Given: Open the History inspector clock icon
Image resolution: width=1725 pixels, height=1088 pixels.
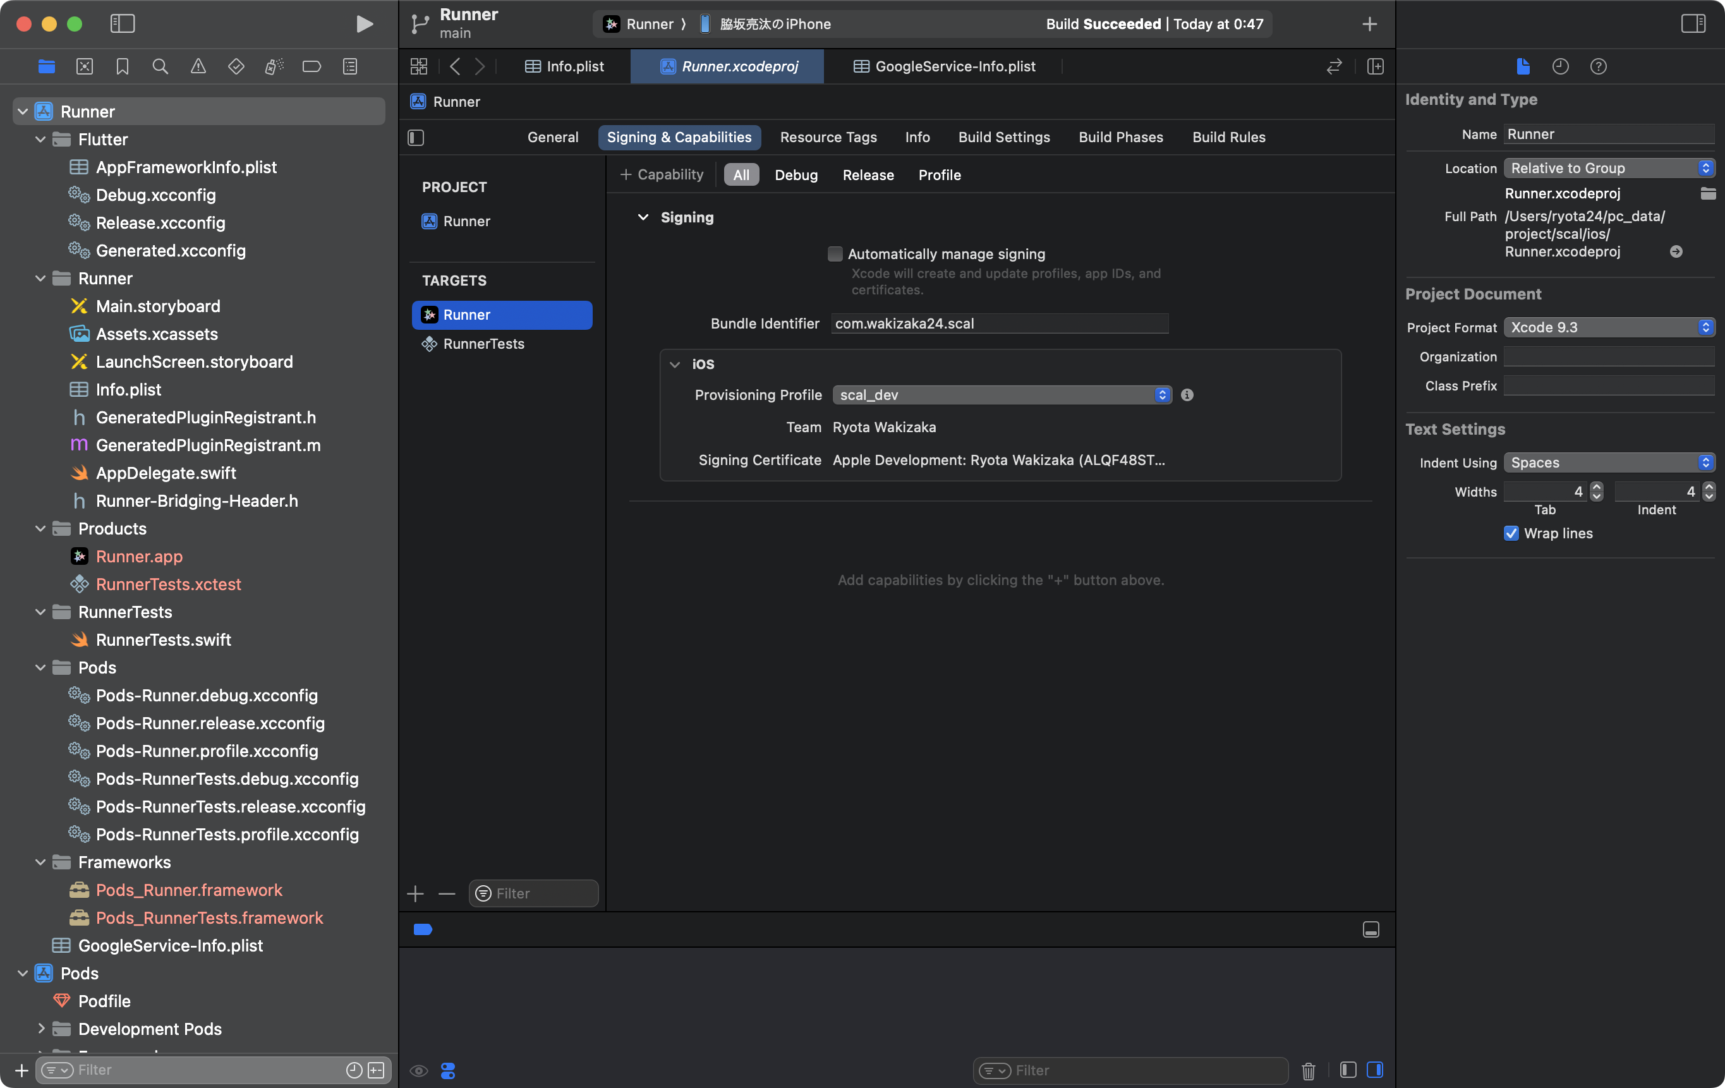Looking at the screenshot, I should pos(1560,66).
